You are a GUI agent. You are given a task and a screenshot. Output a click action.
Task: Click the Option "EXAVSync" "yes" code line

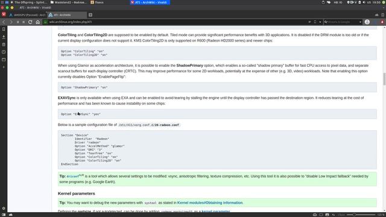[81, 114]
